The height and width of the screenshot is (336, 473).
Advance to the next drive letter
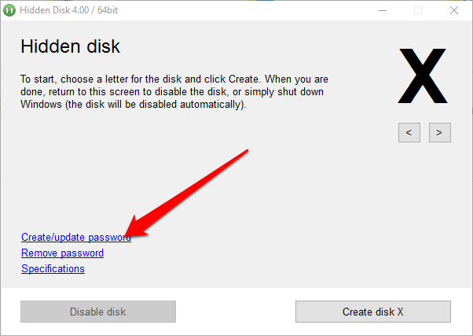439,132
